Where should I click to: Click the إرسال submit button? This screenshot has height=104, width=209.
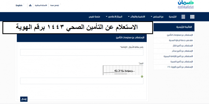(x=24, y=99)
